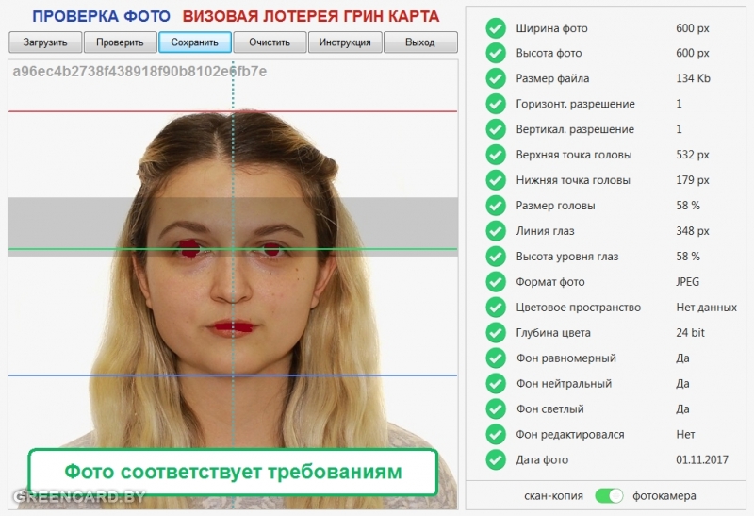754x516 pixels.
Task: Click checkmark beside Фон нейтральный
Action: [496, 384]
